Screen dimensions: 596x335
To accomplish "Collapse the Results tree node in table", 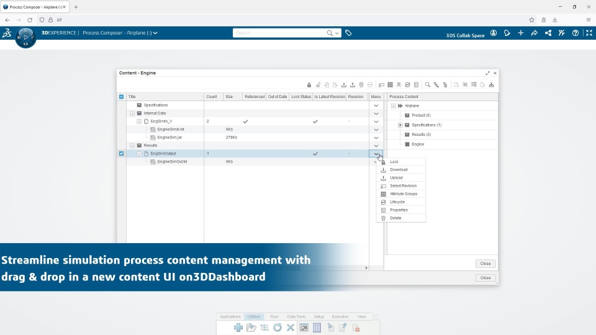I will pos(132,145).
